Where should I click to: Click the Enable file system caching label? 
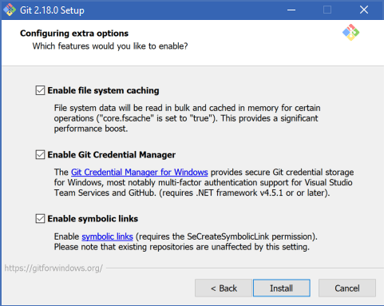point(103,90)
